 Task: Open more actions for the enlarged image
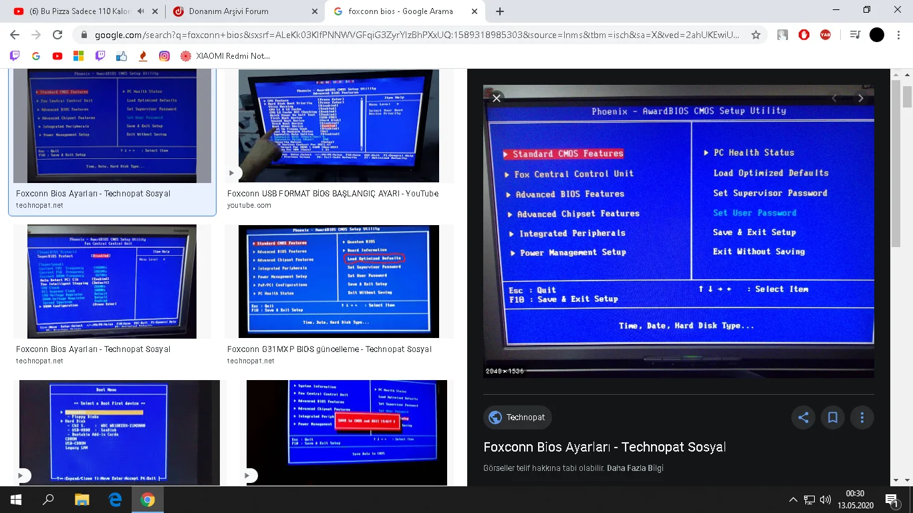point(862,417)
